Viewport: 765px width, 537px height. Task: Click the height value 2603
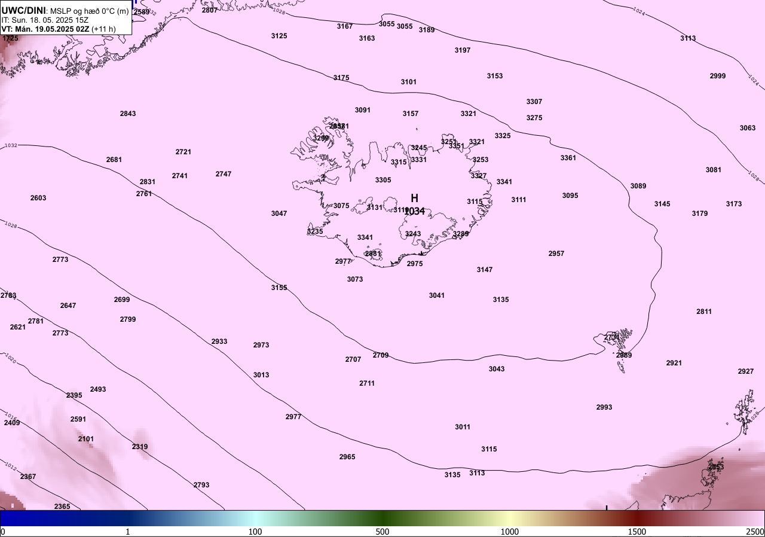click(38, 198)
